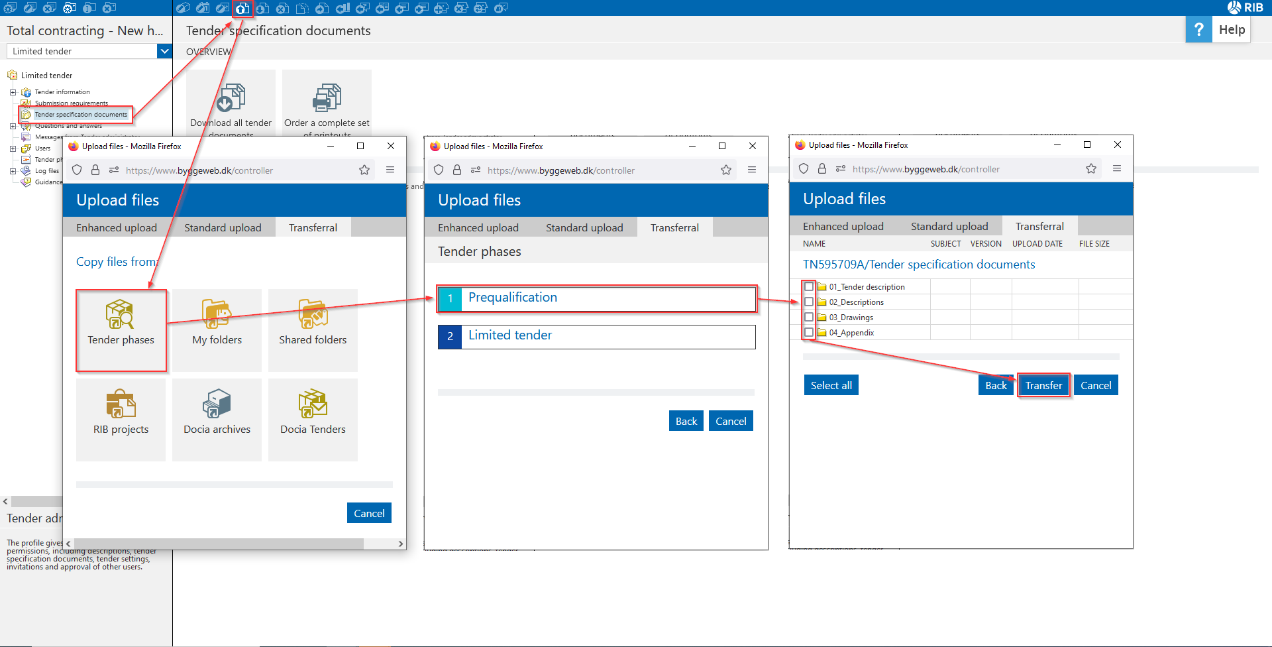Enable the 04_Appendix folder checkbox

coord(809,333)
